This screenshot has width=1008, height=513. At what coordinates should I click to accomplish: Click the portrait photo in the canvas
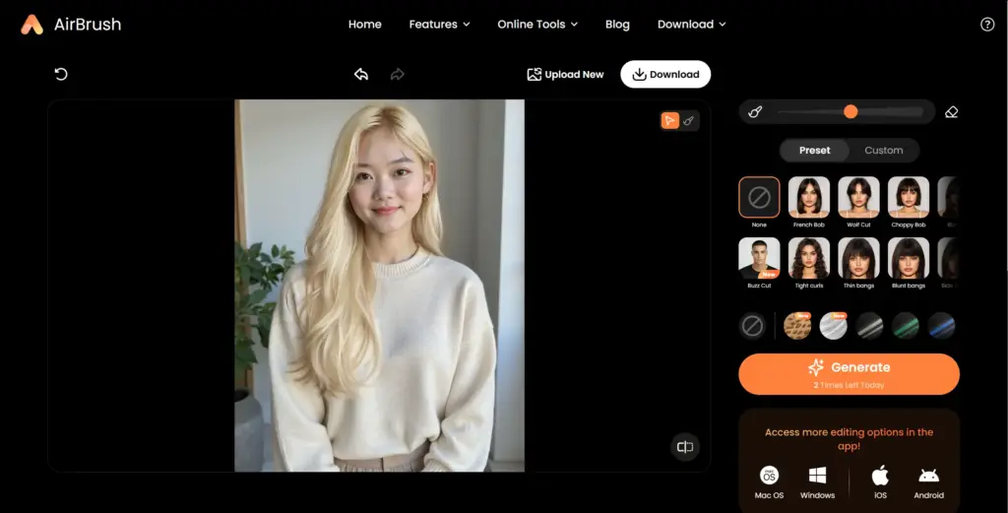(379, 286)
